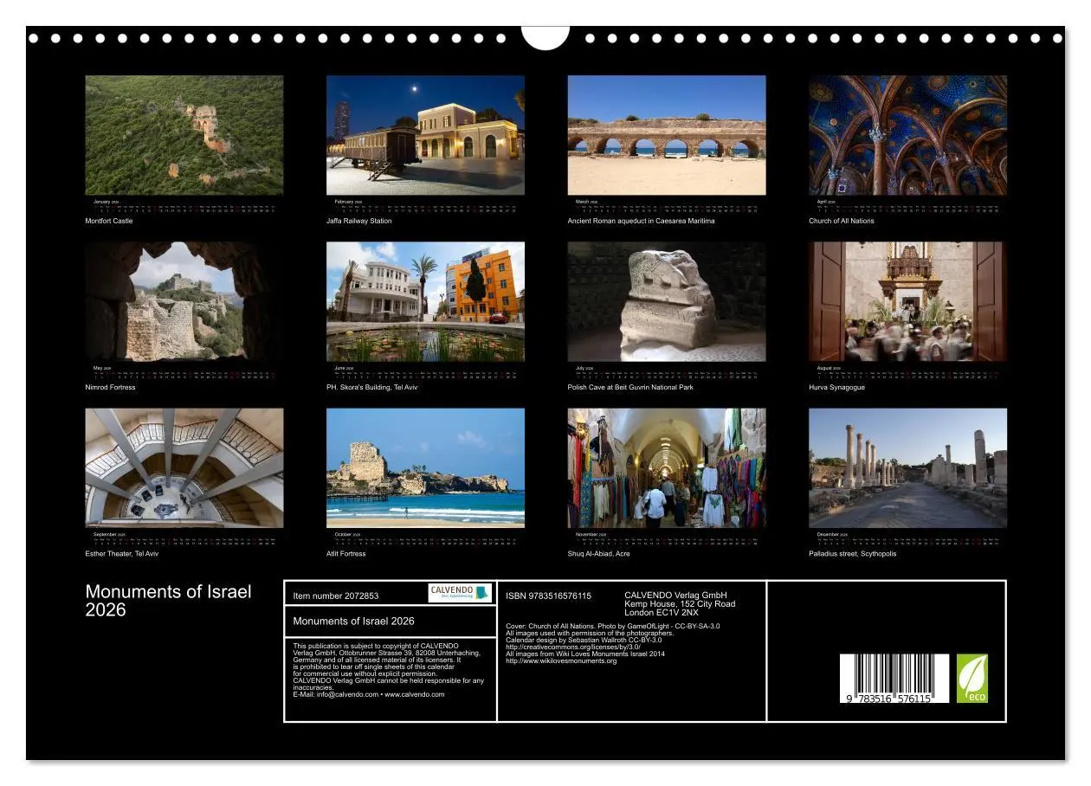Open the wikilovesmonuments.org link
1091x786 pixels.
point(560,660)
